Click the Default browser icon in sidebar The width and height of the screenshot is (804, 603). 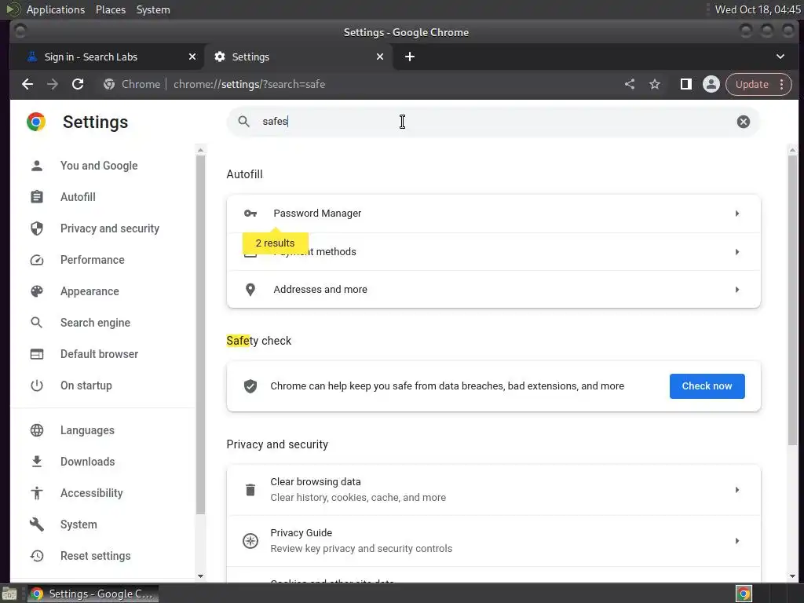click(37, 354)
